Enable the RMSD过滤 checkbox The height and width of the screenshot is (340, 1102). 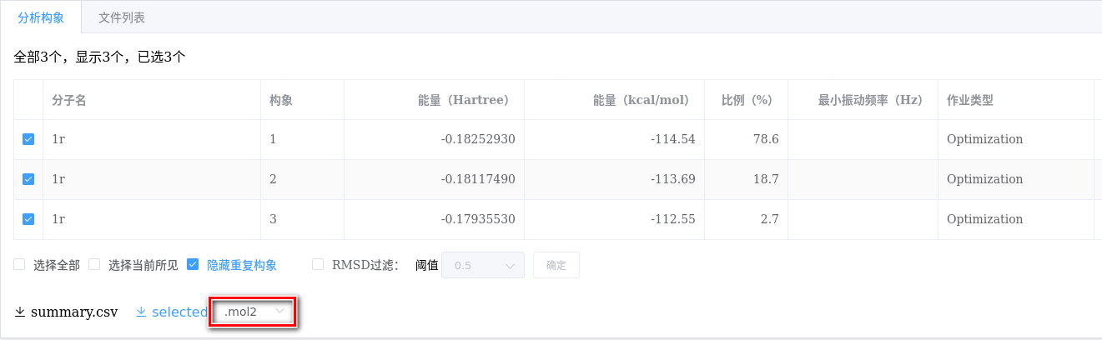point(318,265)
